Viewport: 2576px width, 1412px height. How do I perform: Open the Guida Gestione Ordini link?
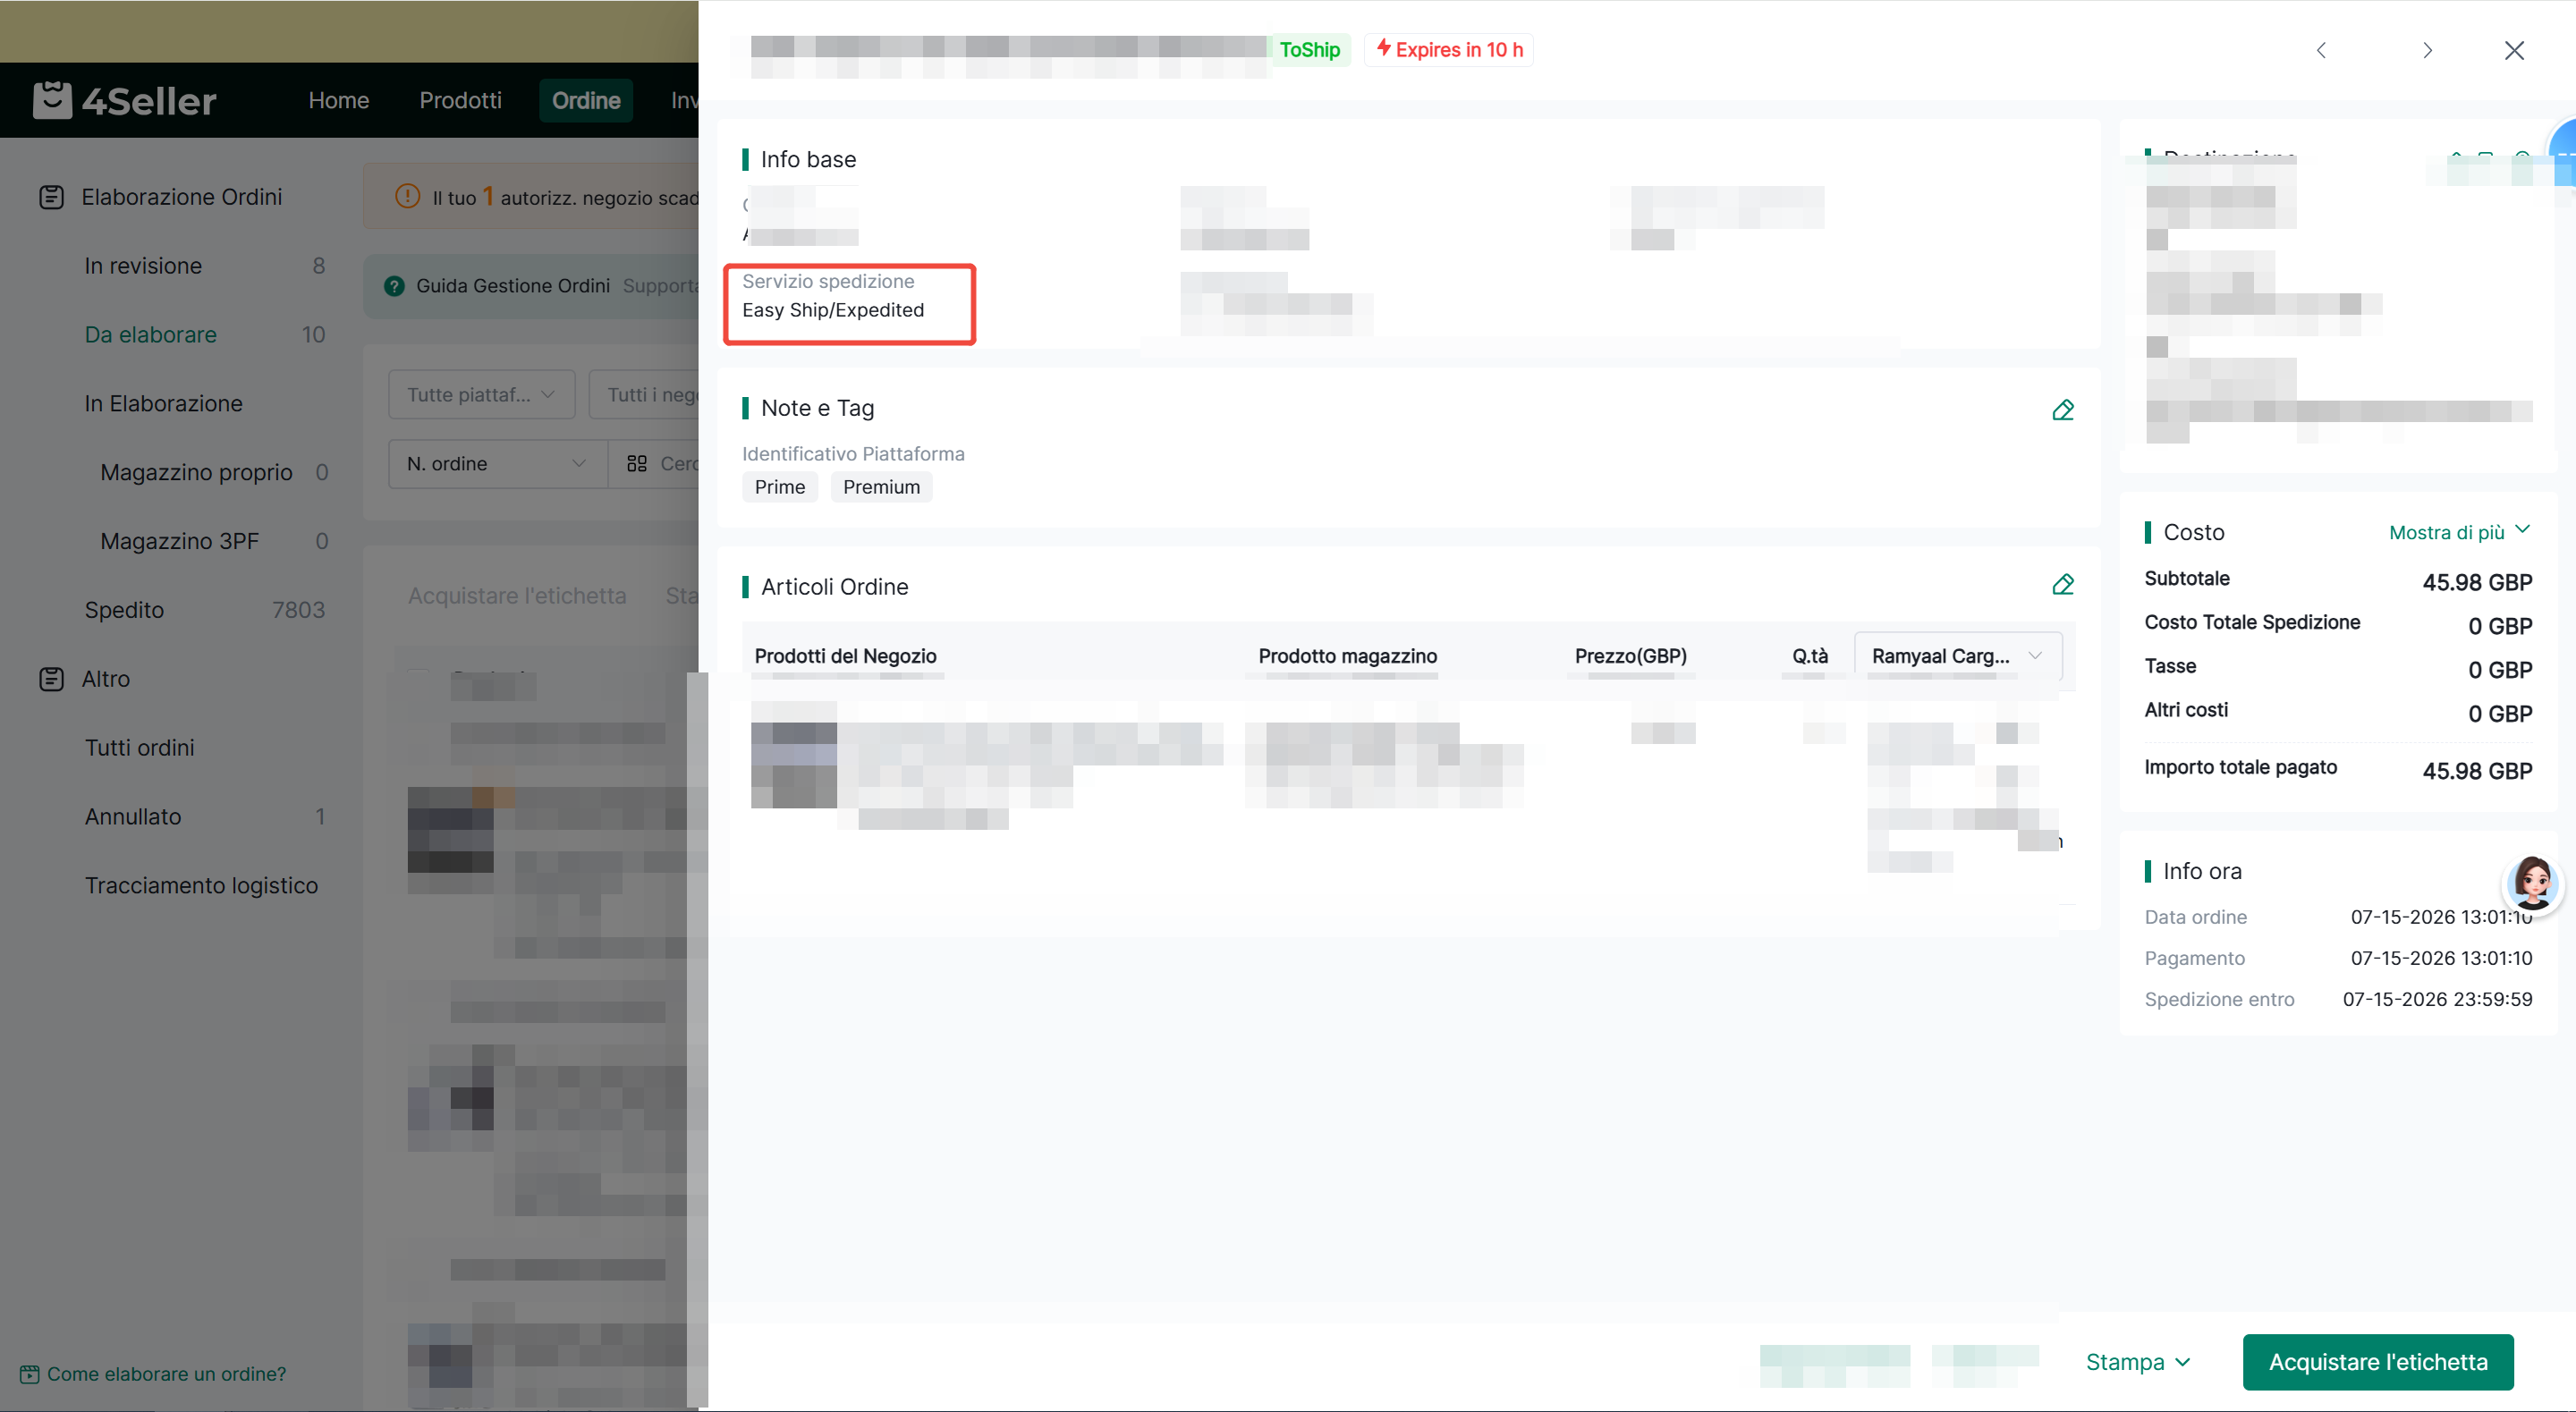pyautogui.click(x=513, y=286)
